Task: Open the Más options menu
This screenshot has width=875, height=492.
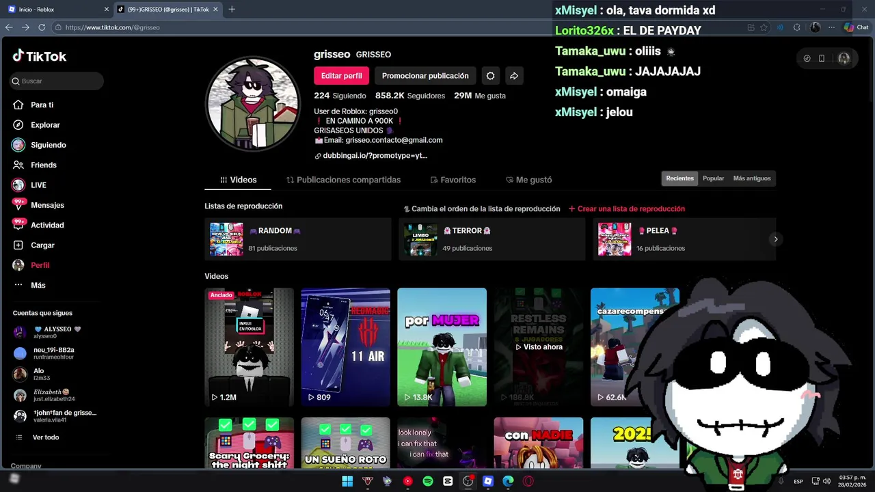Action: pyautogui.click(x=29, y=285)
